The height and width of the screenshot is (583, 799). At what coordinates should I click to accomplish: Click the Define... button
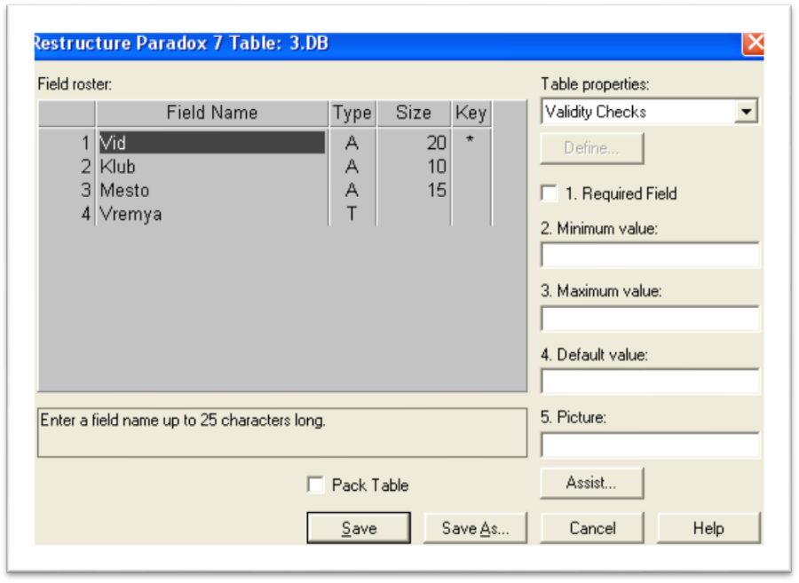(x=591, y=148)
